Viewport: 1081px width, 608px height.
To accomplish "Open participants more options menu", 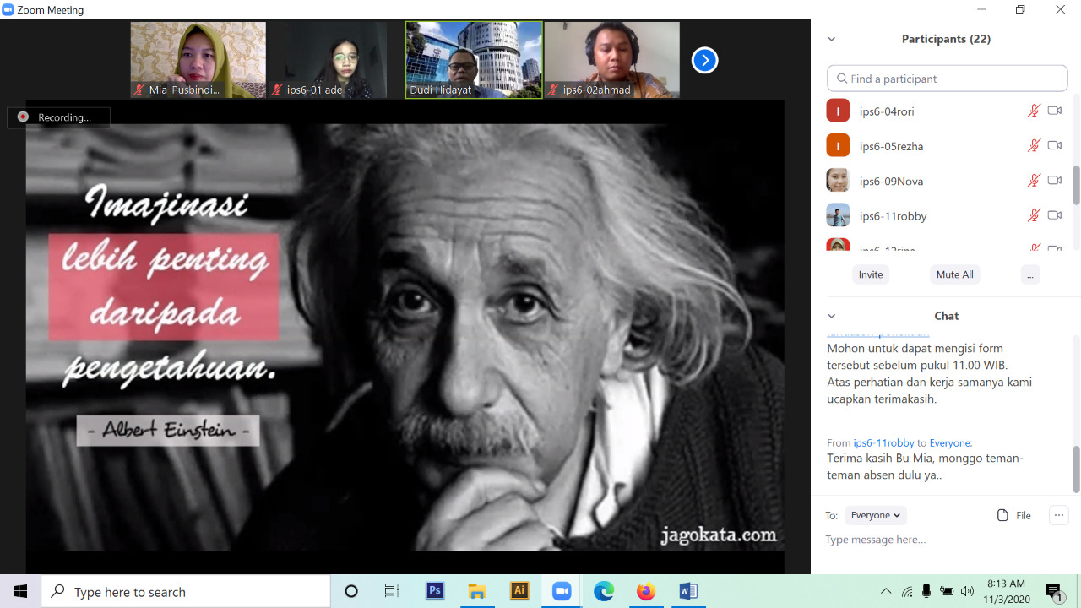I will pos(1029,274).
